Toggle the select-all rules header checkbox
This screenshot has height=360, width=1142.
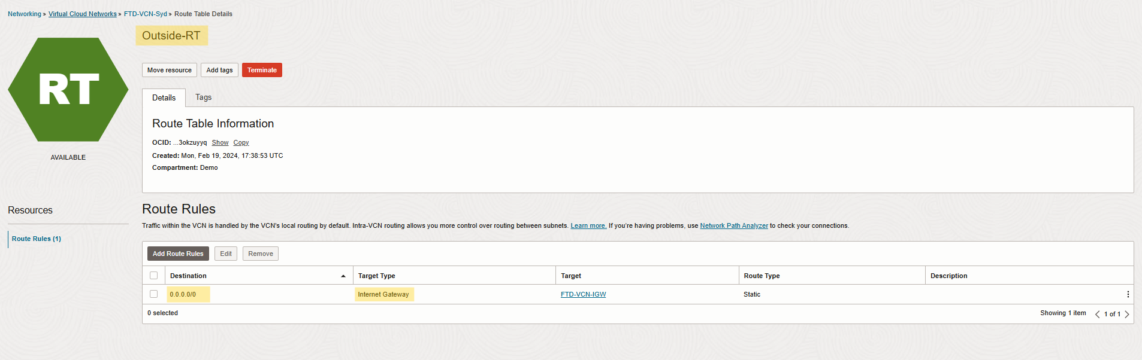[154, 276]
